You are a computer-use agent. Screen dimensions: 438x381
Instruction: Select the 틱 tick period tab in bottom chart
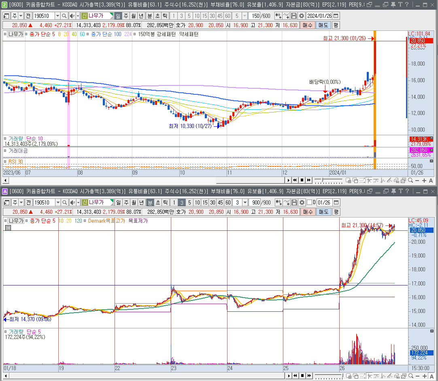(x=166, y=202)
